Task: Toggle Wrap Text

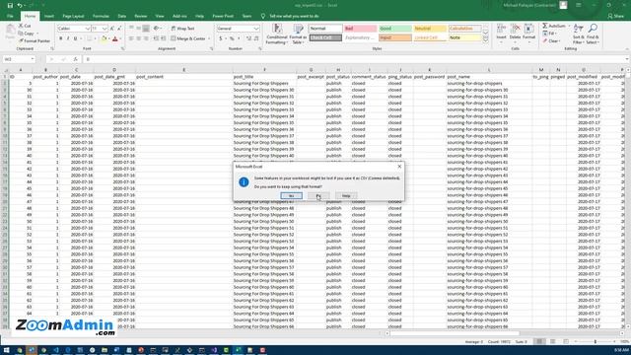Action: point(182,29)
